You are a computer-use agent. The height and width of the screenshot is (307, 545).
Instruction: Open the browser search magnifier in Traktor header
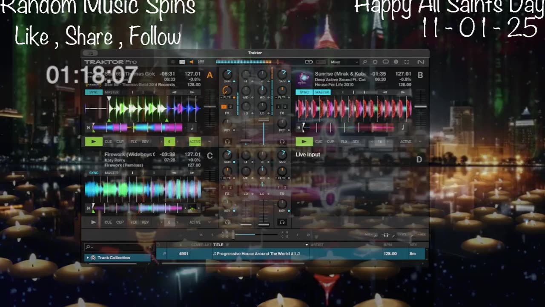click(x=364, y=62)
